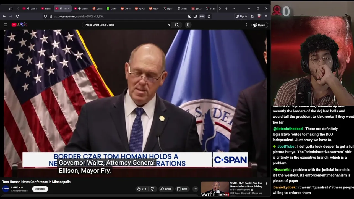Open options menu for recommended video
The height and width of the screenshot is (199, 354).
click(x=267, y=183)
